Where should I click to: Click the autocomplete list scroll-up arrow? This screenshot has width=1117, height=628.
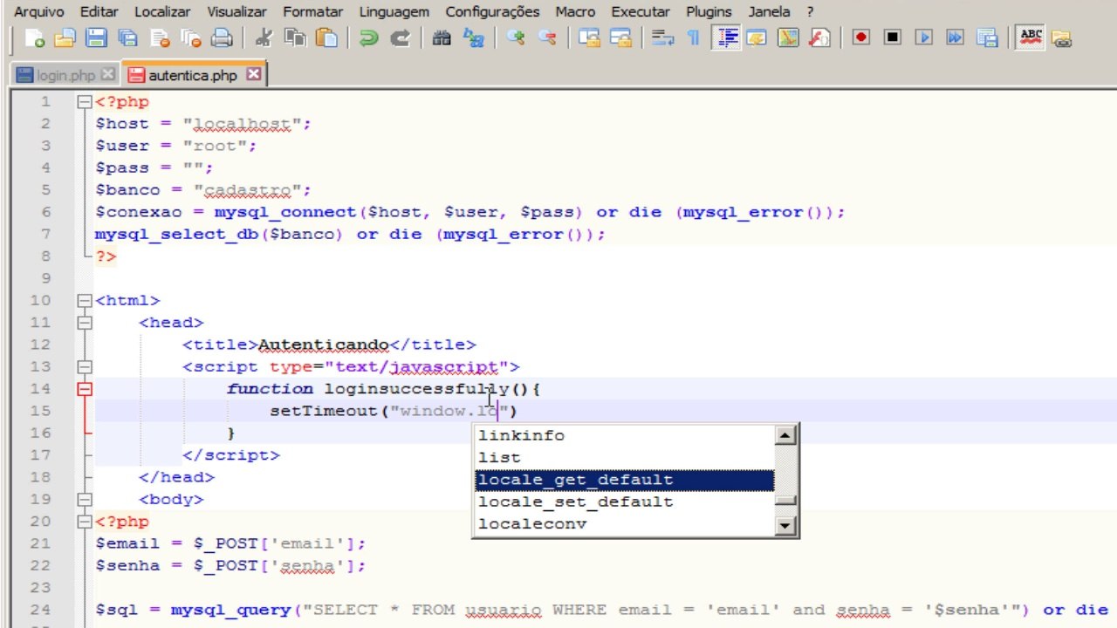coord(785,434)
